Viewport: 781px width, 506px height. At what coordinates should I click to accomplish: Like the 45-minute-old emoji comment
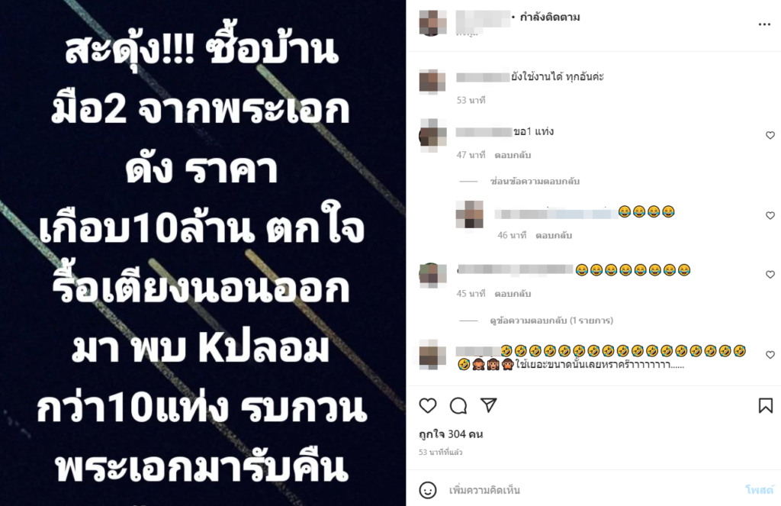tap(770, 274)
